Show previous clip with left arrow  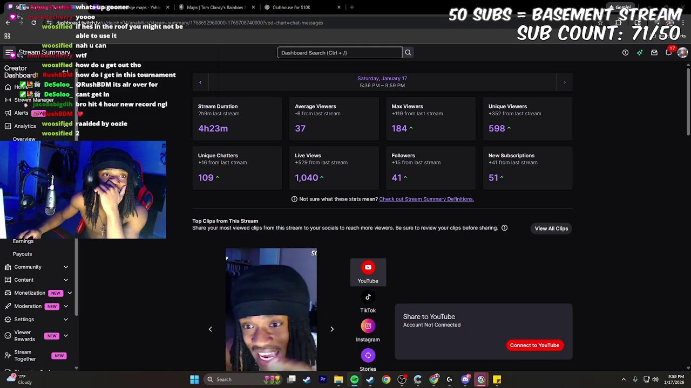point(211,329)
